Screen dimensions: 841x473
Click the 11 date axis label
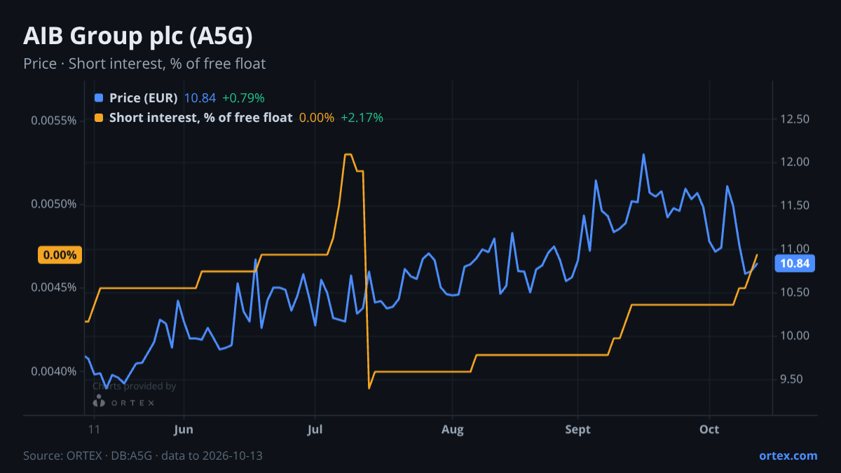(95, 429)
